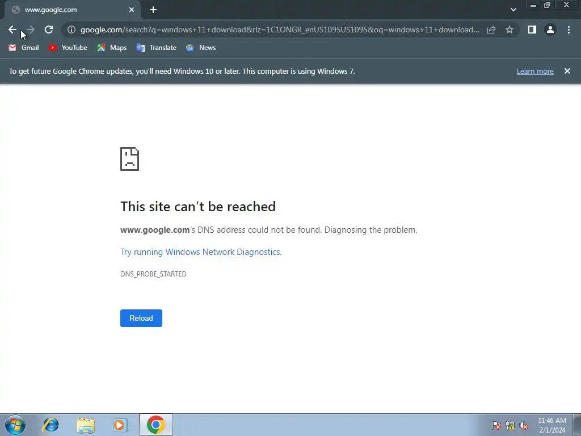Reload page using toolbar refresh icon
This screenshot has height=436, width=581.
(x=49, y=30)
